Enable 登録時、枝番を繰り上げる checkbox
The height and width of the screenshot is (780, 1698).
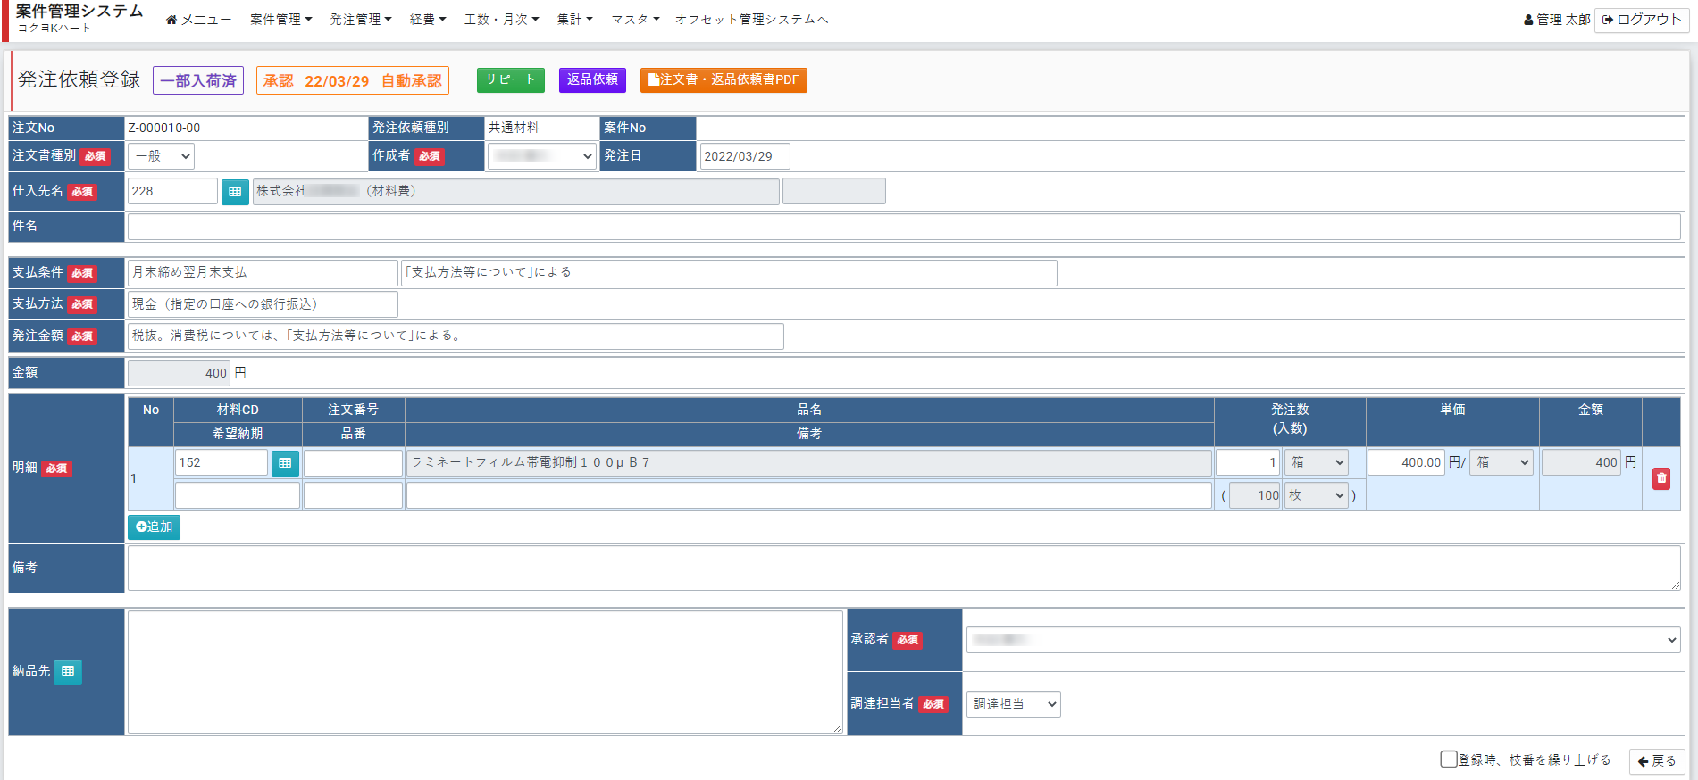[x=1449, y=759]
